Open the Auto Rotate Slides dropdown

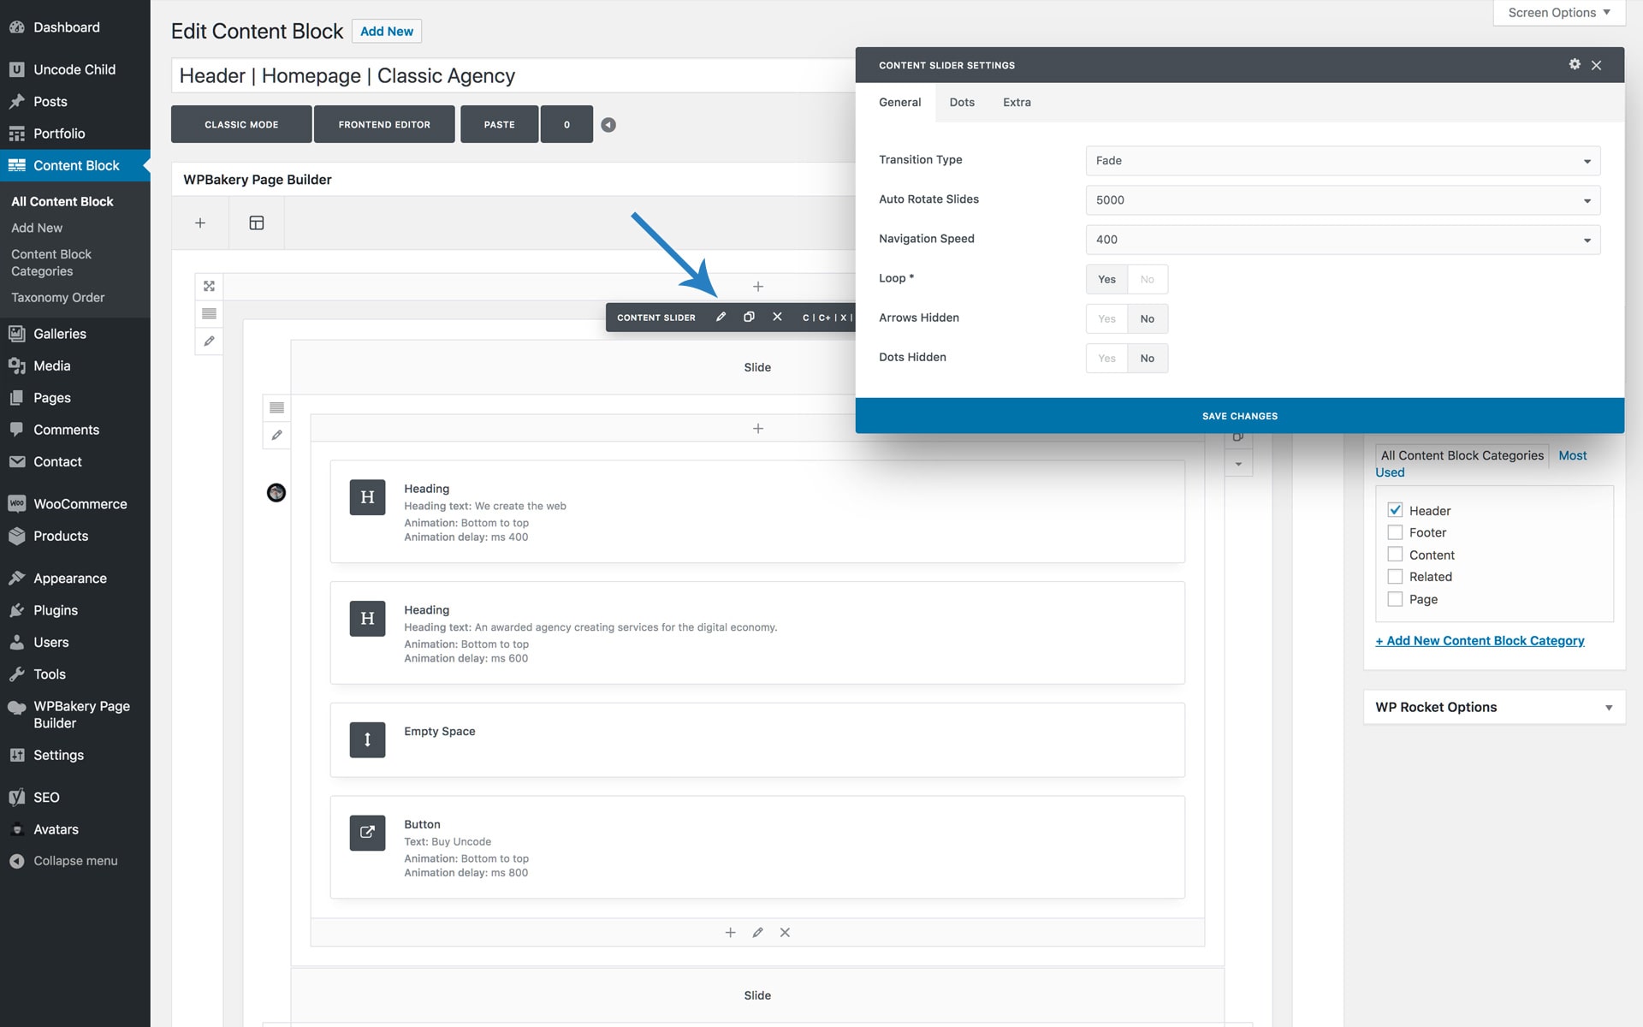(x=1342, y=200)
